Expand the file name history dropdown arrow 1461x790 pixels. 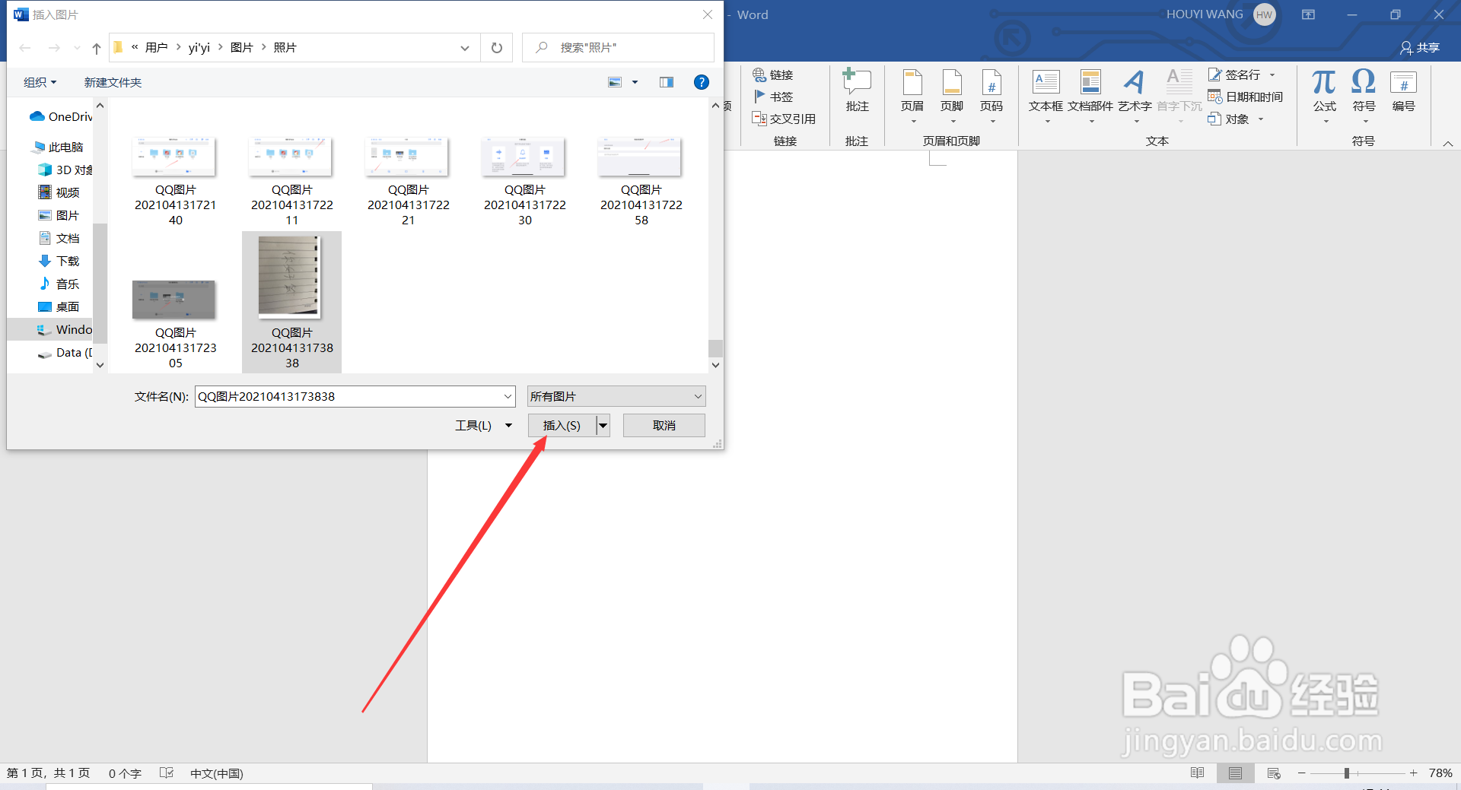tap(508, 396)
